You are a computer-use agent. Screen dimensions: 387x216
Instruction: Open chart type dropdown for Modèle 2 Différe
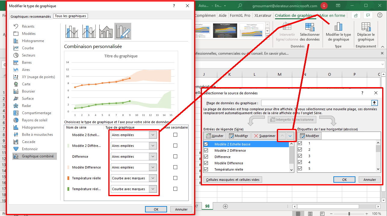[x=153, y=146]
